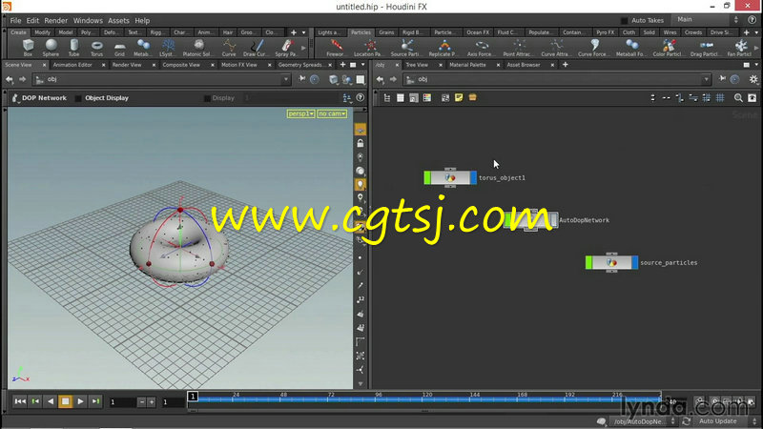This screenshot has width=763, height=429.
Task: Select the Curve Force tool
Action: [594, 48]
